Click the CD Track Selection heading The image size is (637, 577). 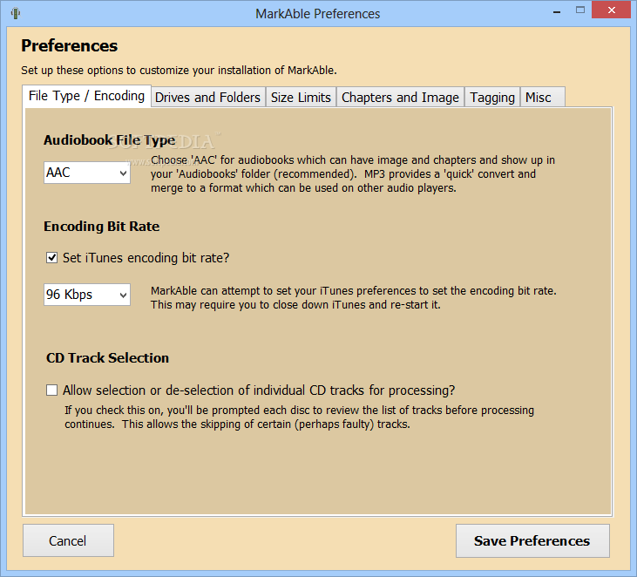click(x=107, y=358)
